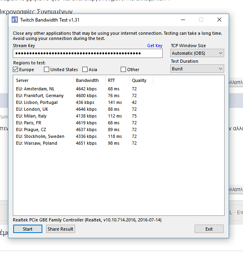
Task: Click the quality value 75 for Milan
Action: click(x=134, y=116)
